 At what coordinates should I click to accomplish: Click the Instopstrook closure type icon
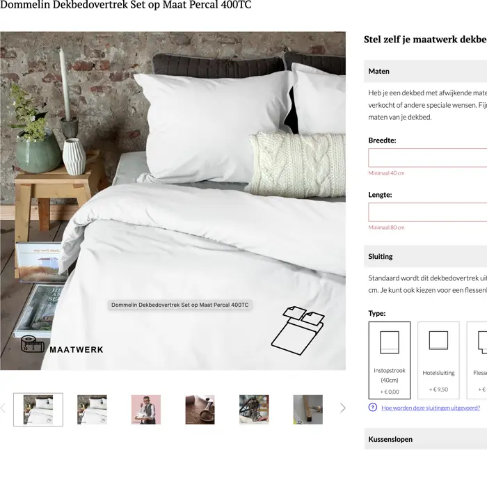[x=390, y=342]
